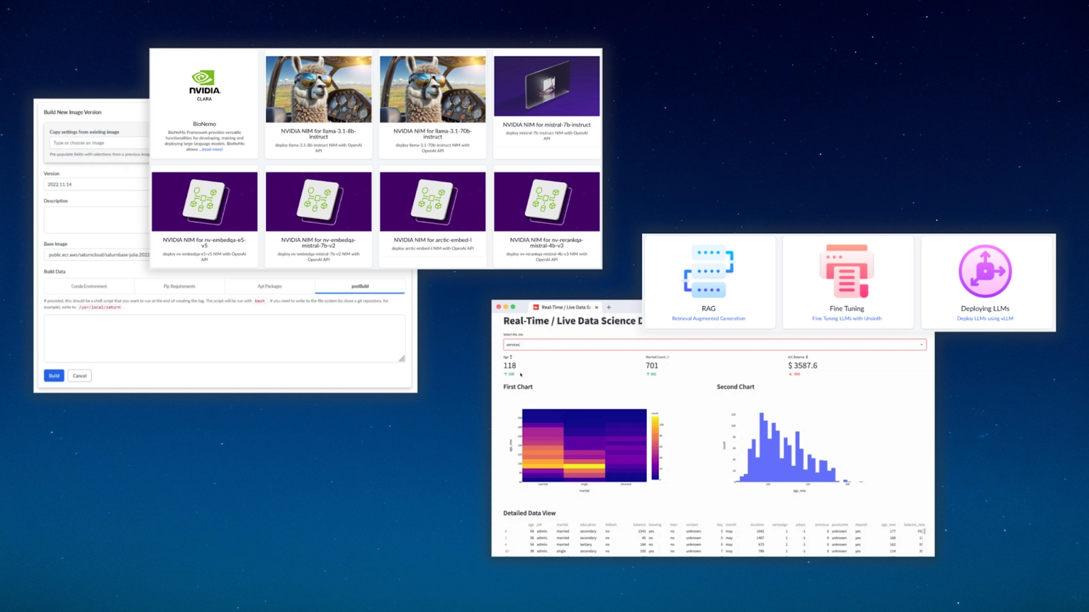Click the Deploying LLMs purple circle icon
Screen dimensions: 1089x612
pyautogui.click(x=985, y=271)
